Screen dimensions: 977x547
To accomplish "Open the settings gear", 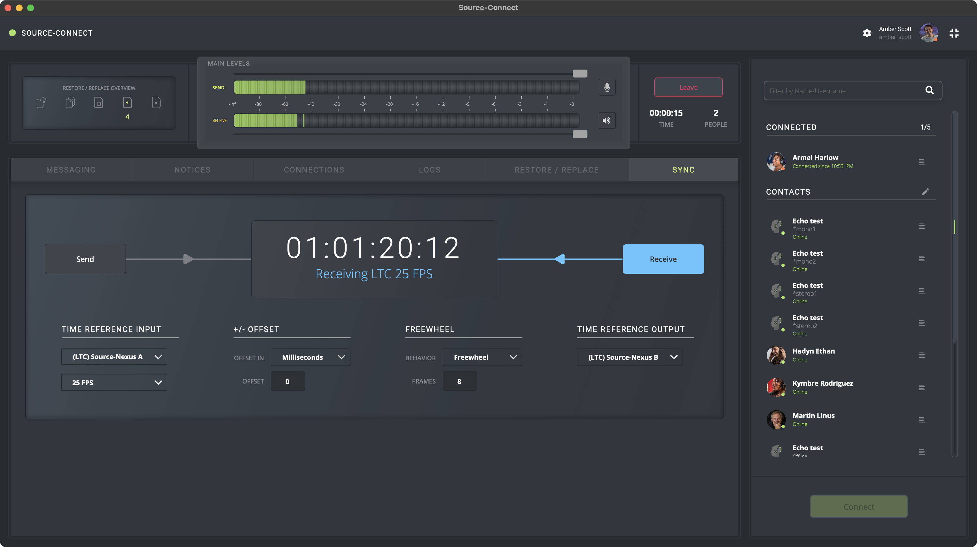I will coord(867,33).
